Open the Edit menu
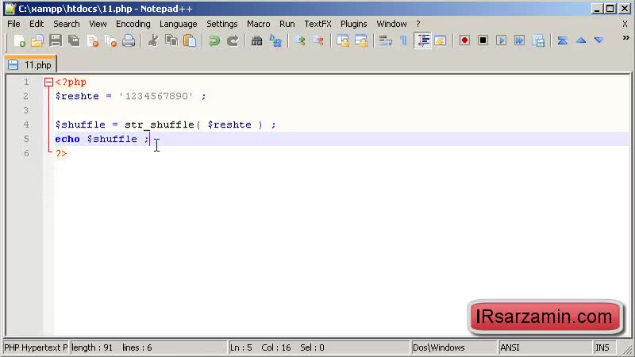Viewport: 635px width, 357px height. coord(37,24)
